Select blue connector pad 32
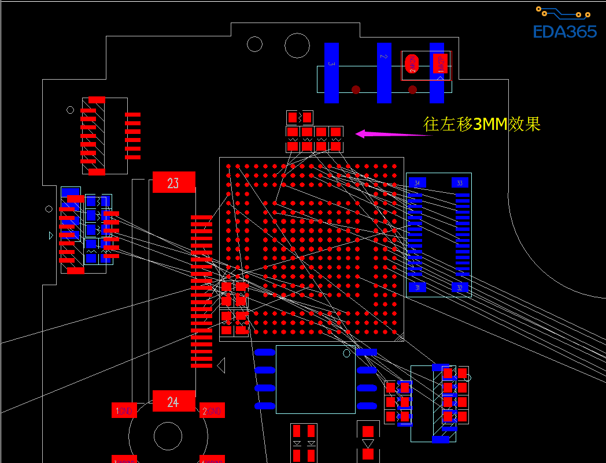 [460, 287]
